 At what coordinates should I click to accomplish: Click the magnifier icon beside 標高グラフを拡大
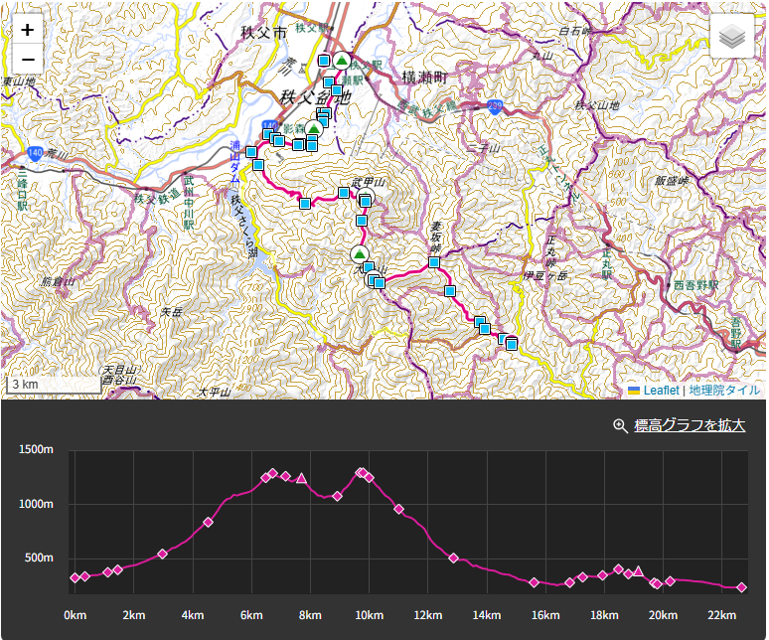click(620, 425)
